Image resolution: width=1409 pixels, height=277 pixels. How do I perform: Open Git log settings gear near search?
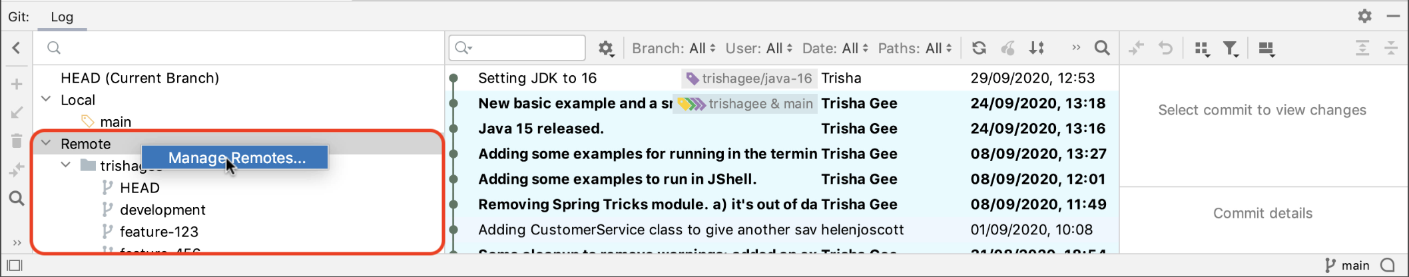coord(605,49)
